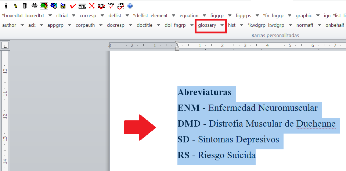Click the trash can delete icon
This screenshot has height=171, width=346.
tap(25, 6)
